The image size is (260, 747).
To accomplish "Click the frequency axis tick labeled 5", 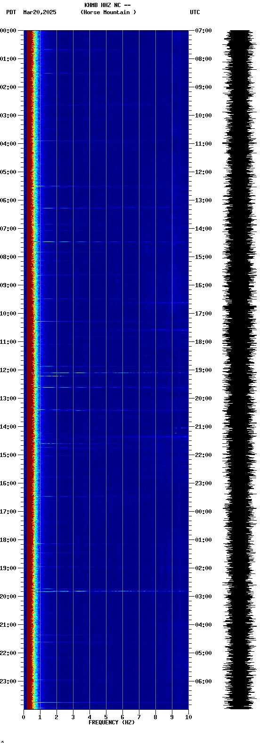I will coord(106,717).
